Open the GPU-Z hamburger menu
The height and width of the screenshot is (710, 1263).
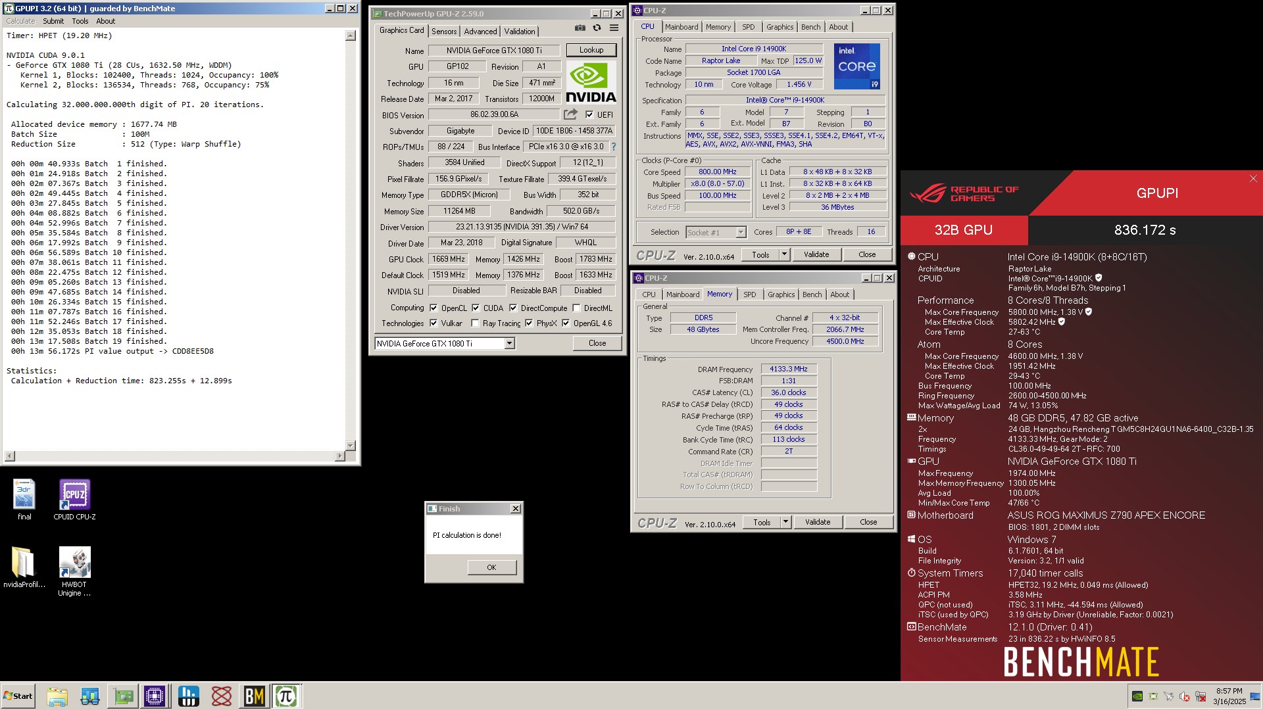(614, 28)
